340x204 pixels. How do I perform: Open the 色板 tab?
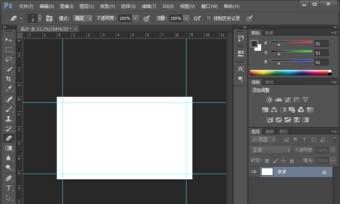point(269,33)
